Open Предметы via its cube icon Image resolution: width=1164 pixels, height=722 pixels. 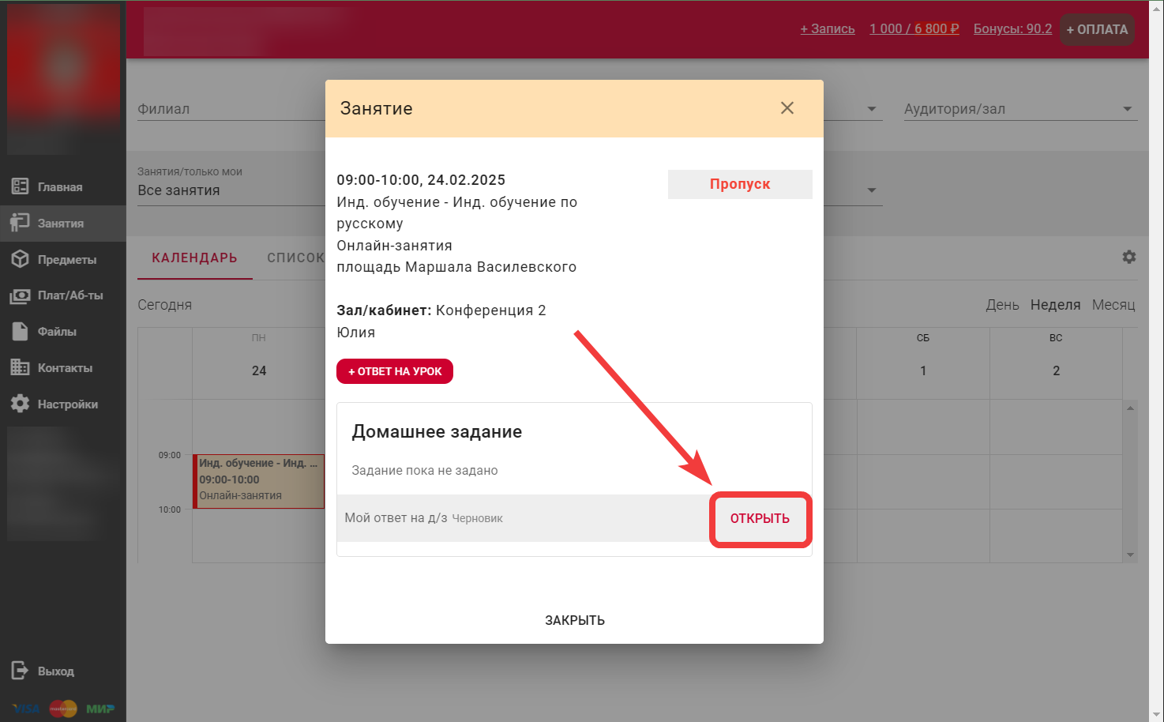[20, 259]
